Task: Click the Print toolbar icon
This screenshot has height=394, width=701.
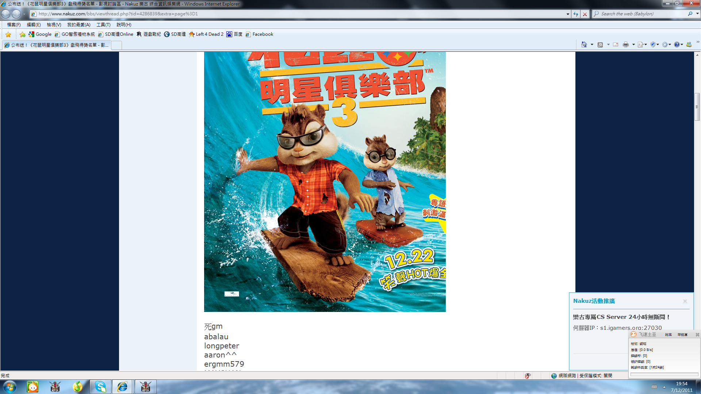Action: click(626, 45)
